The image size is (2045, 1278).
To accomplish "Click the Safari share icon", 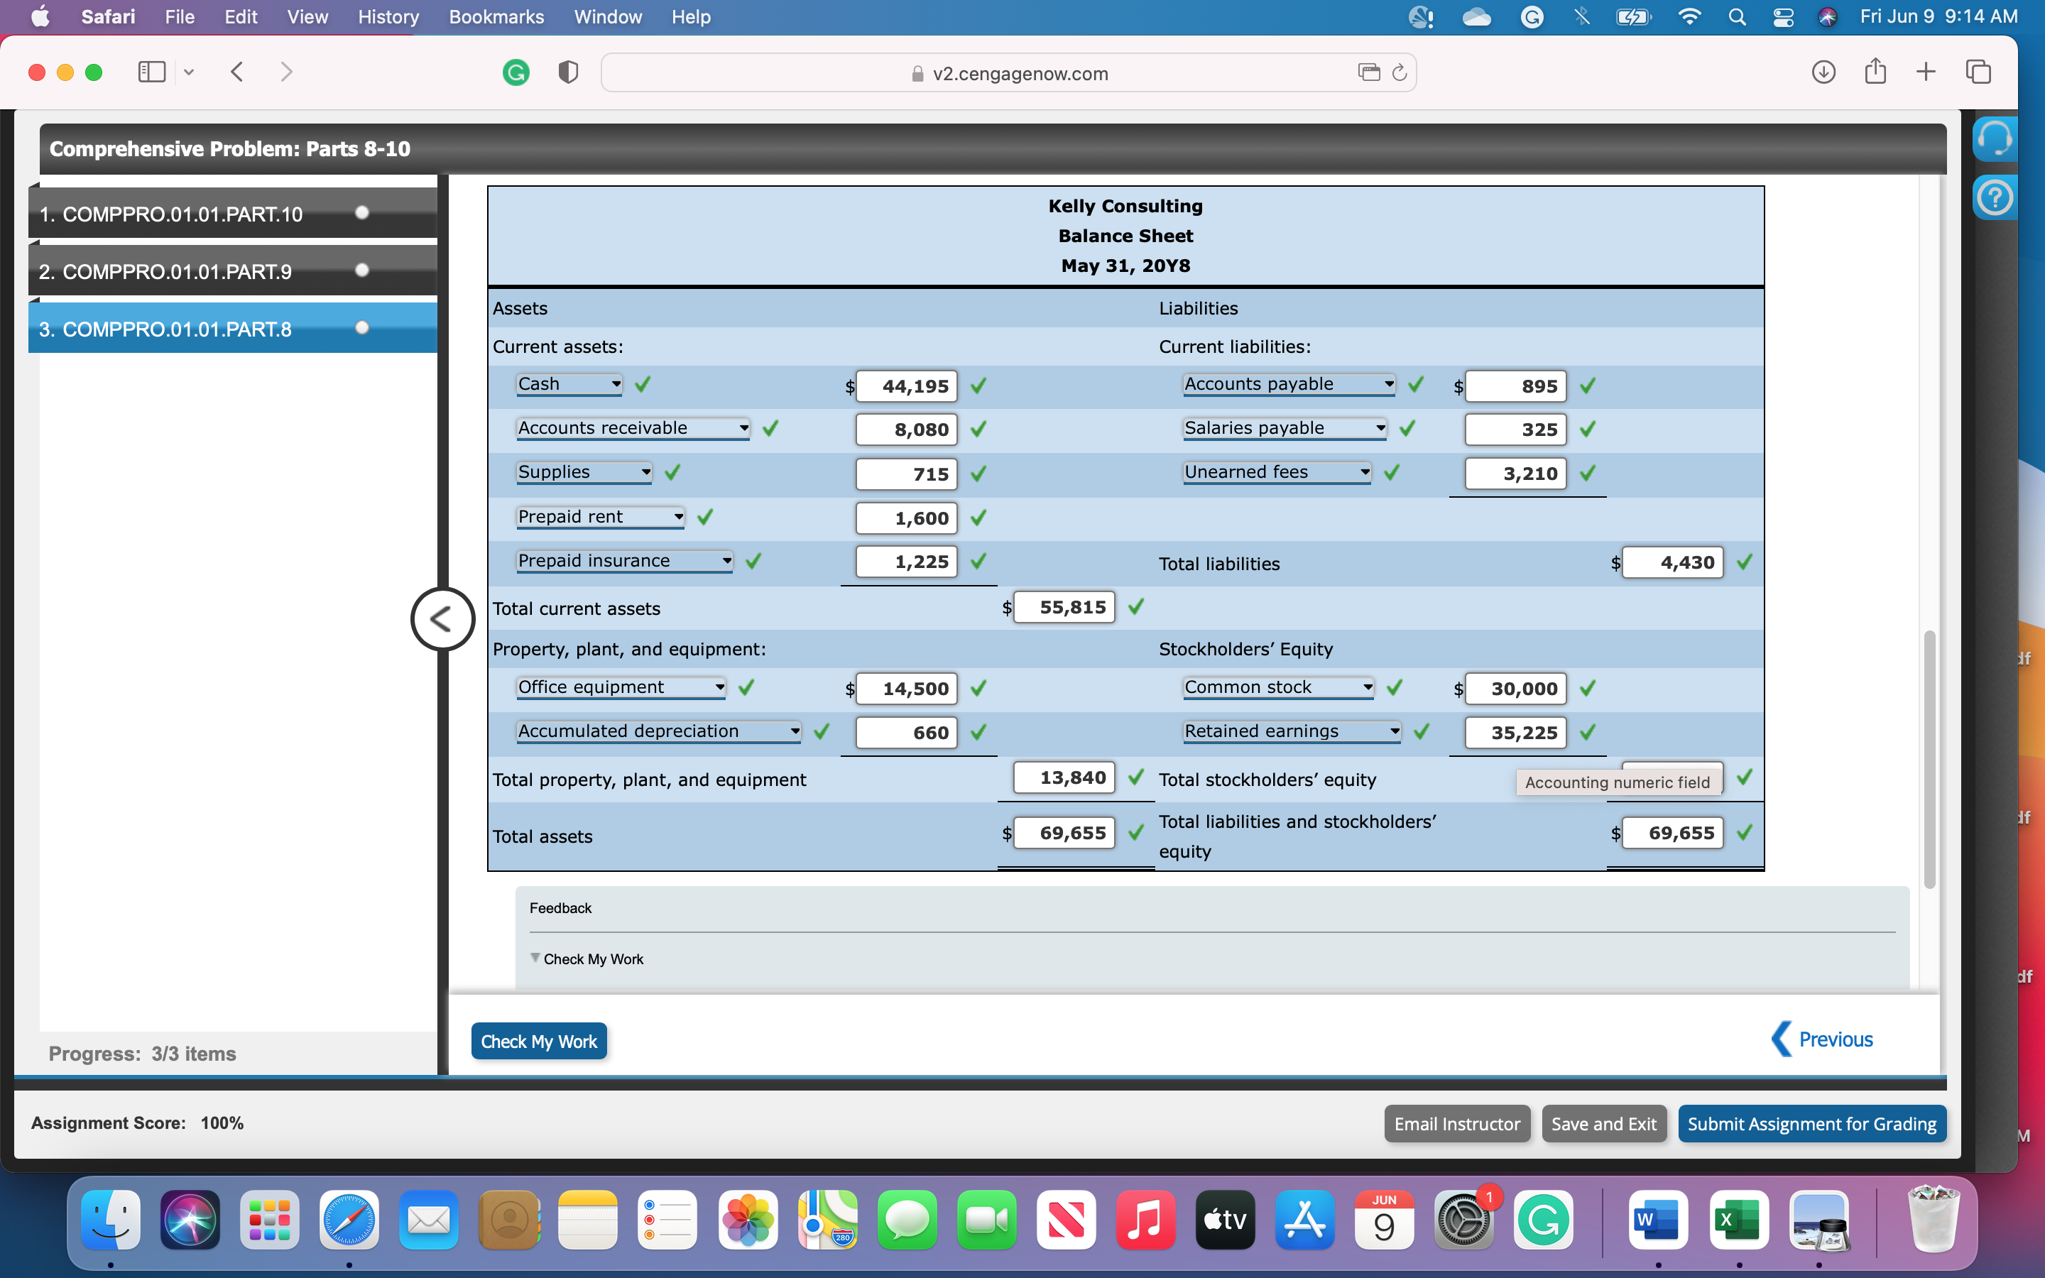I will pyautogui.click(x=1875, y=72).
